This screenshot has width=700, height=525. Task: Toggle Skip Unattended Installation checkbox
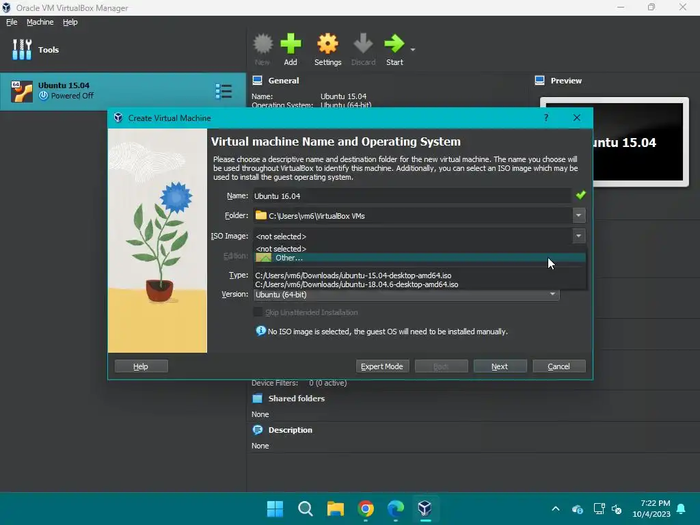[258, 312]
